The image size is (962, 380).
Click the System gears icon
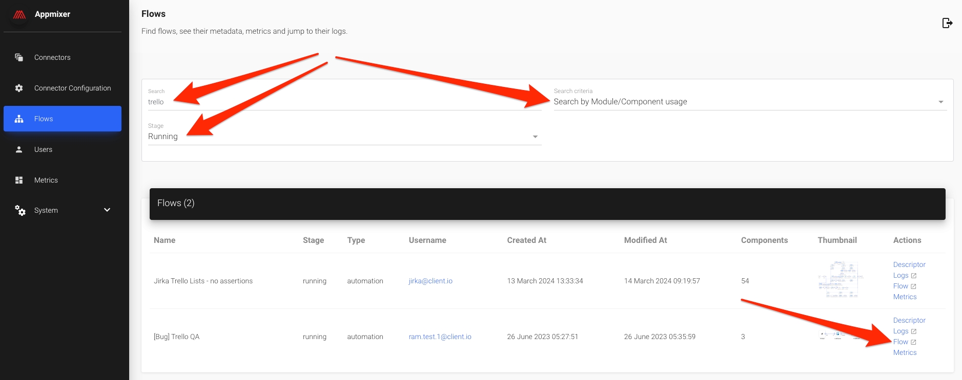pos(20,210)
